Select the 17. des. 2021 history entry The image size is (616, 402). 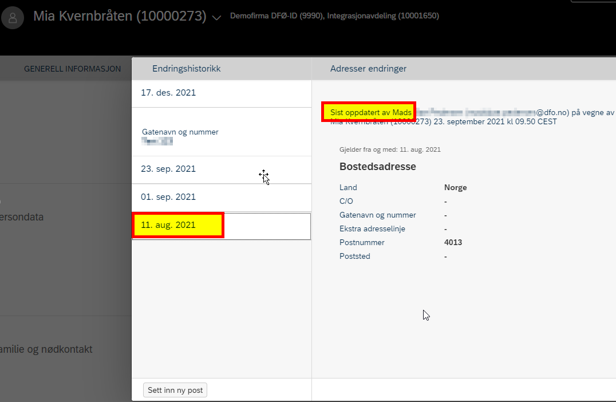(222, 93)
